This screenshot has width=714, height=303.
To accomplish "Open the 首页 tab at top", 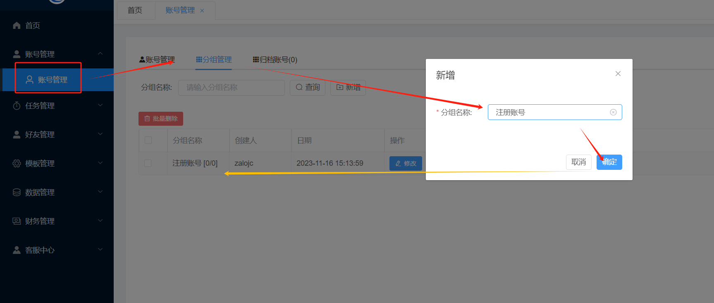I will click(x=135, y=10).
